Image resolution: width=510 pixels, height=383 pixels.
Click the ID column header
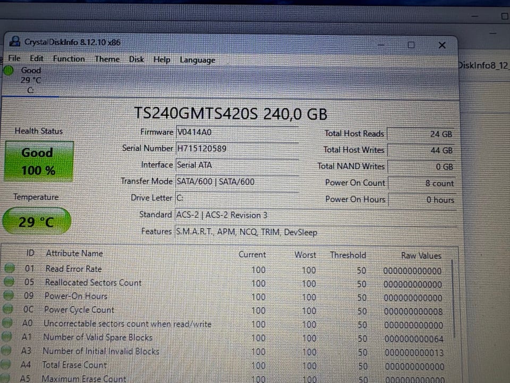click(x=30, y=253)
